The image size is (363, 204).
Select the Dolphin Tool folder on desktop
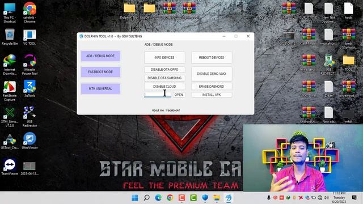129,11
